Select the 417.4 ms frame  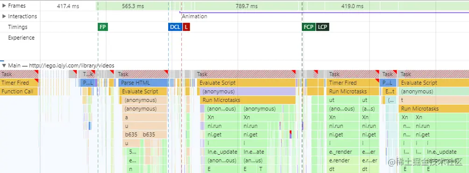68,6
